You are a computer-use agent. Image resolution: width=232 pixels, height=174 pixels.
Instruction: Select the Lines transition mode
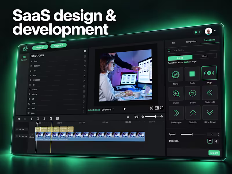tap(180, 58)
